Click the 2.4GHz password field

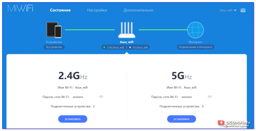(78, 97)
